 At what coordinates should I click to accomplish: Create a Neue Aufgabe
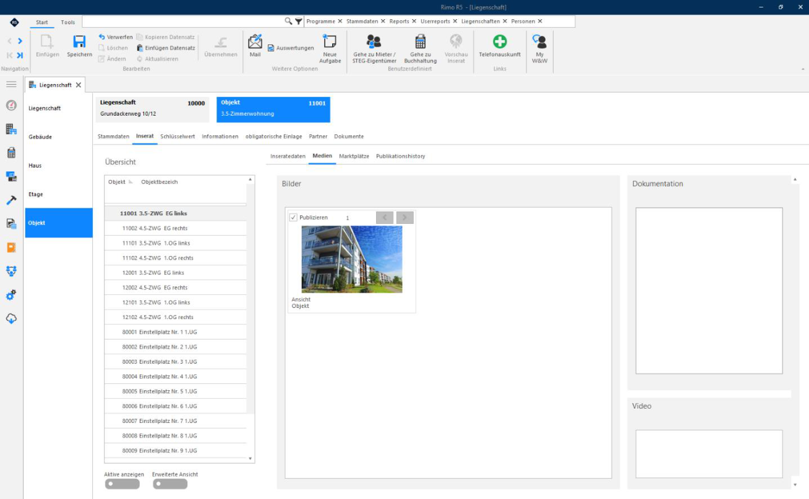click(x=330, y=48)
